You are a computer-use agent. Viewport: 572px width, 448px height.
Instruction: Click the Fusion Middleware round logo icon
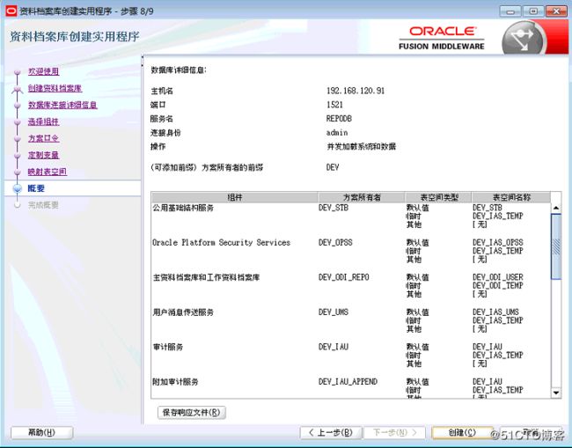tap(524, 39)
